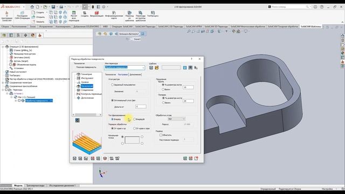Viewport: 345px width, 194px height.
Task: Click the raster toolpath preview image
Action: coord(87,142)
